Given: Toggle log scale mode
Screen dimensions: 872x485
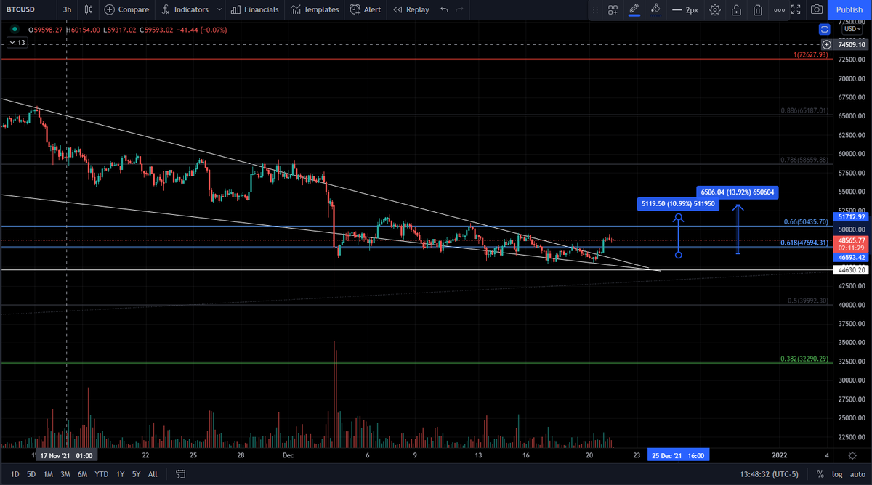Looking at the screenshot, I should (x=836, y=474).
